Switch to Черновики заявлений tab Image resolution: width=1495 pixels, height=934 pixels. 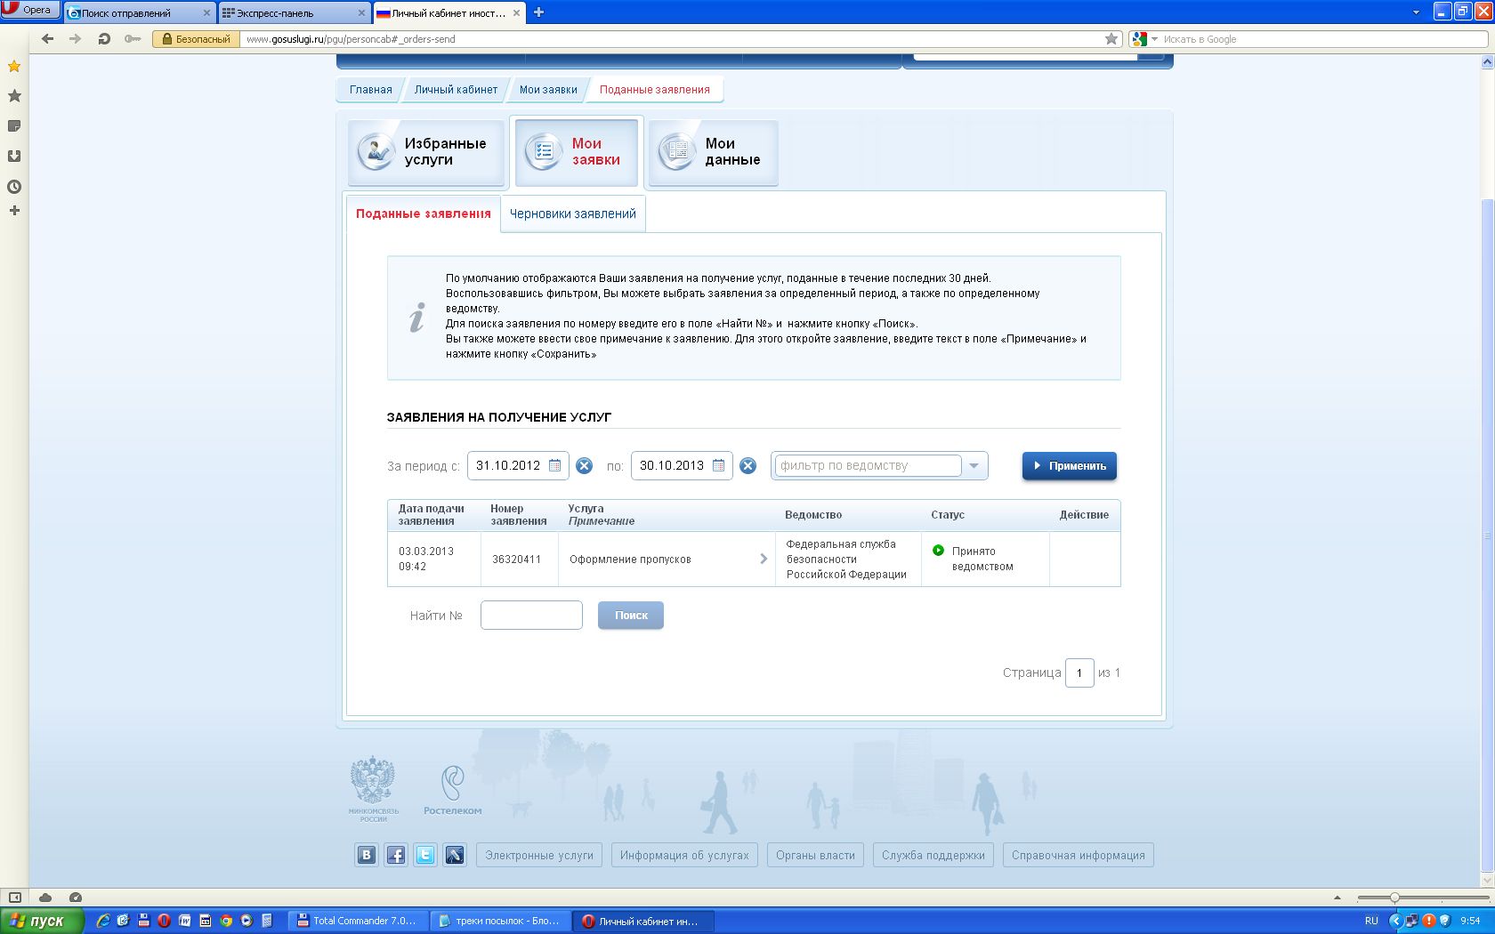572,213
